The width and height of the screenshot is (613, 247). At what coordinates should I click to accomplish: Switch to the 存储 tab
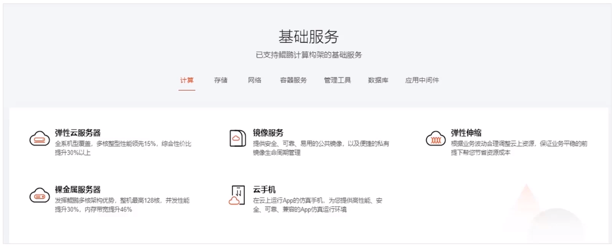pos(221,80)
